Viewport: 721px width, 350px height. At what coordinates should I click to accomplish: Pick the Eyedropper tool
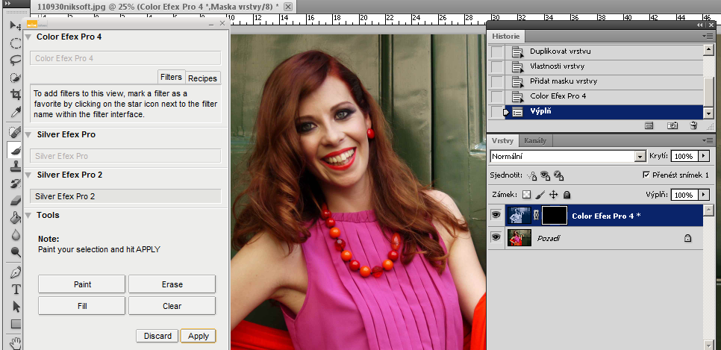click(x=15, y=113)
